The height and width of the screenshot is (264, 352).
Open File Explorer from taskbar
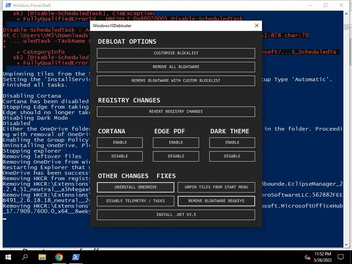42,257
